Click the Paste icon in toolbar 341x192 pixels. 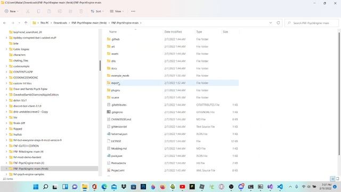pyautogui.click(x=49, y=11)
